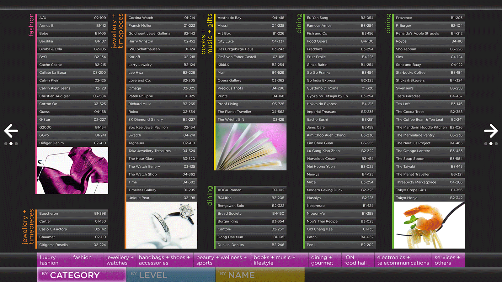Select Provence at B1-203
The width and height of the screenshot is (502, 282).
coord(429,18)
